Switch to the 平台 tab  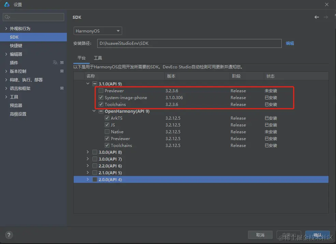(82, 58)
